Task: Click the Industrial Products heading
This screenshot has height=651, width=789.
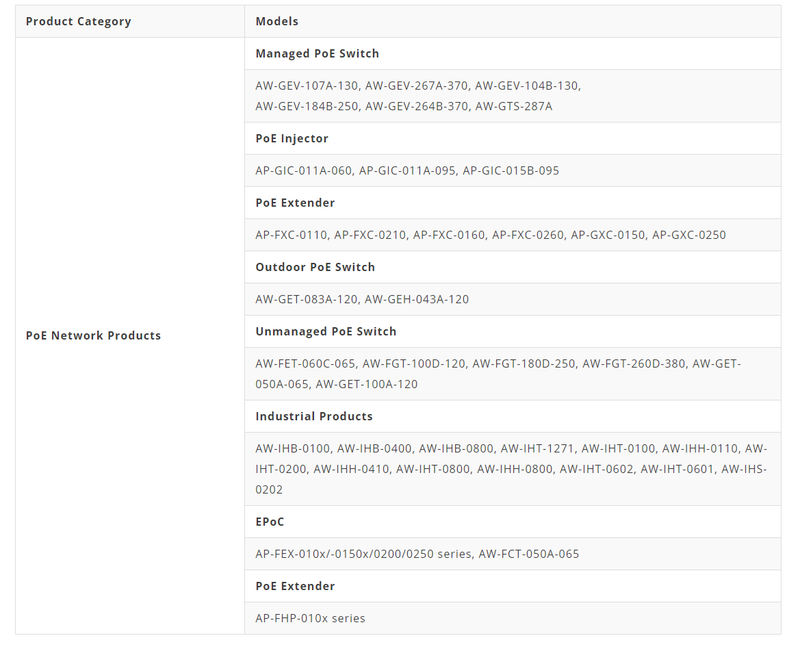Action: (313, 416)
